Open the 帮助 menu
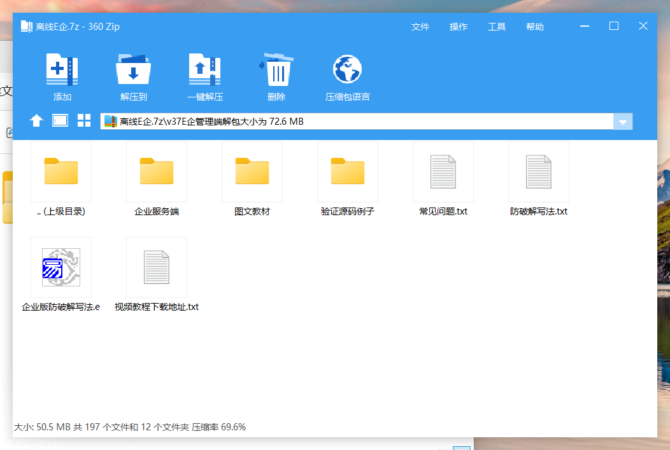The image size is (670, 450). point(534,27)
